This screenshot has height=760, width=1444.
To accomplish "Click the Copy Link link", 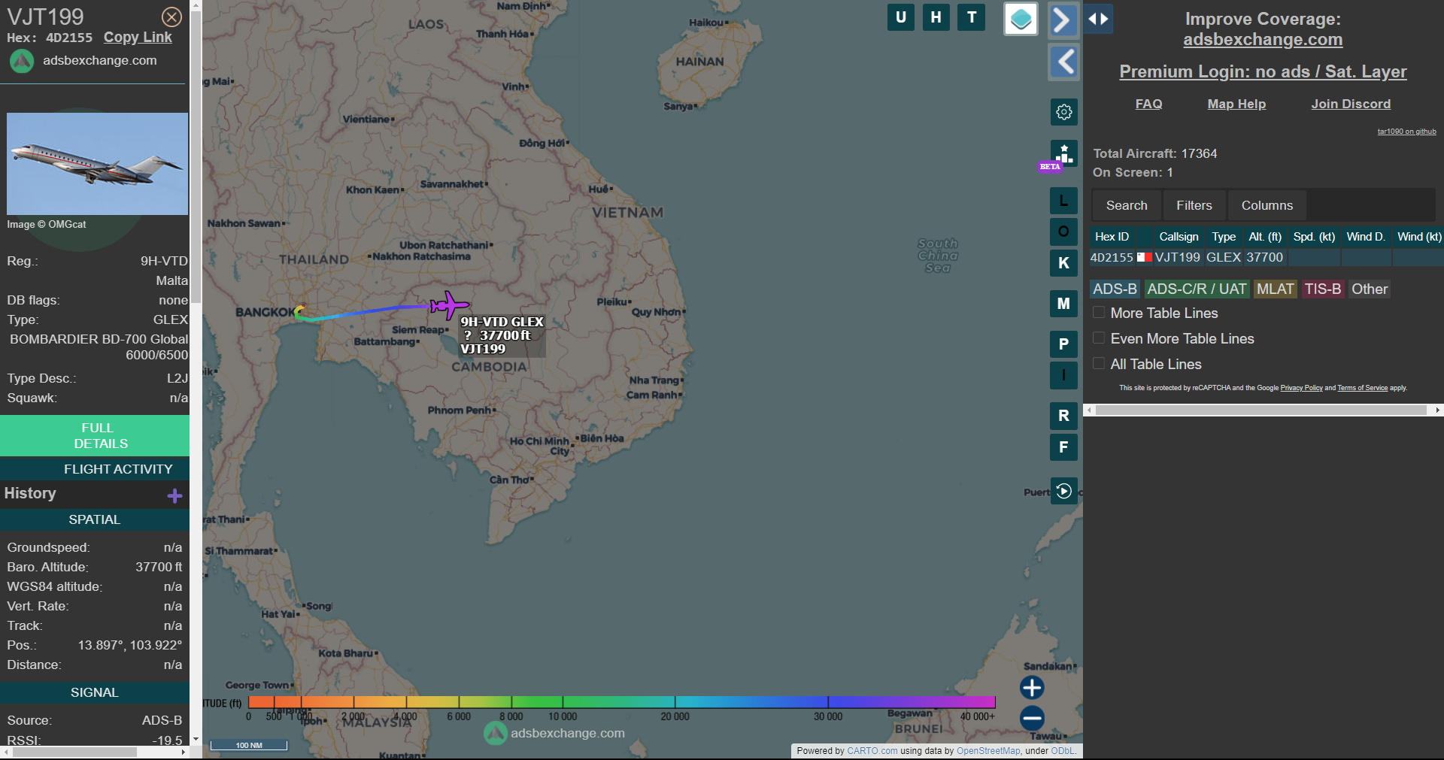I will pyautogui.click(x=138, y=38).
